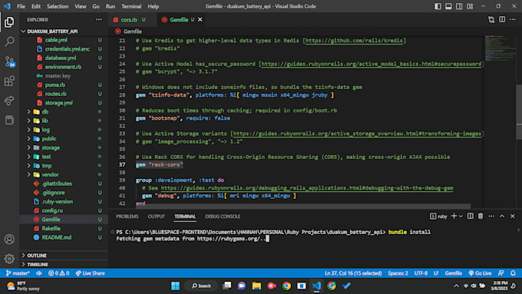The height and width of the screenshot is (294, 522).
Task: Open the File menu
Action: coord(21,6)
